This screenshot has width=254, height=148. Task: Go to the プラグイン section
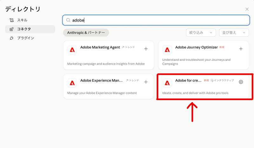(x=25, y=38)
